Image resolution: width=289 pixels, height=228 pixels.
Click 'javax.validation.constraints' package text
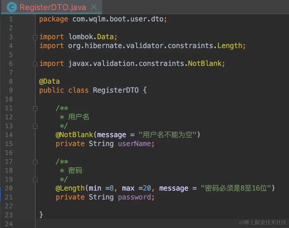[126, 64]
